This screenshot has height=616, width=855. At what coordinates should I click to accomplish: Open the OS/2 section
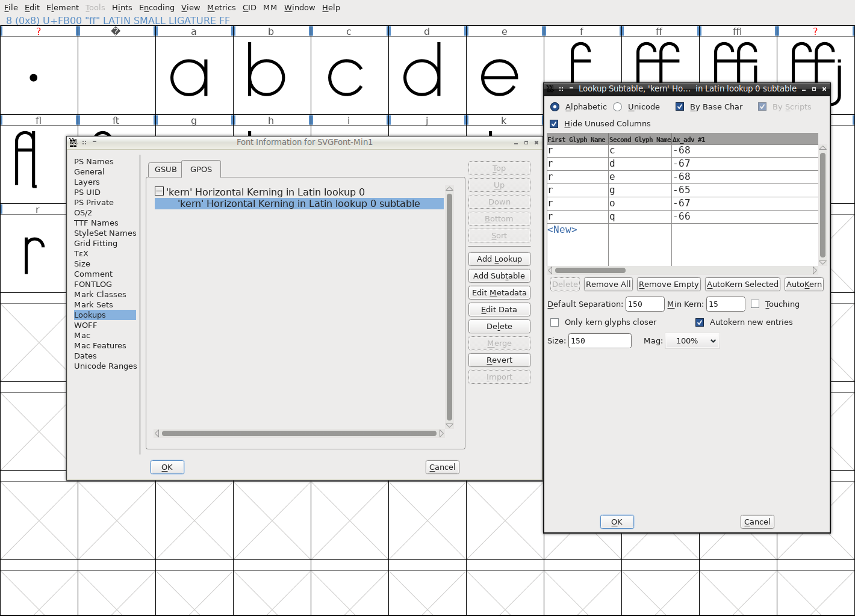(x=83, y=212)
